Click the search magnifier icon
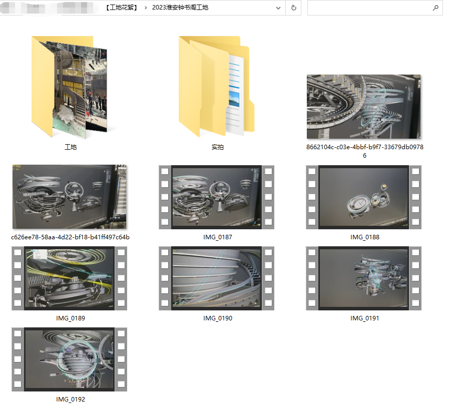 435,8
